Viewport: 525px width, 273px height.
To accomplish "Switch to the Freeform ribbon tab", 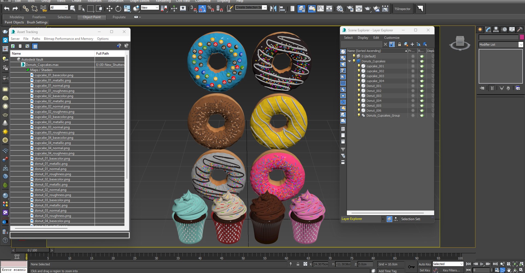I will [39, 17].
